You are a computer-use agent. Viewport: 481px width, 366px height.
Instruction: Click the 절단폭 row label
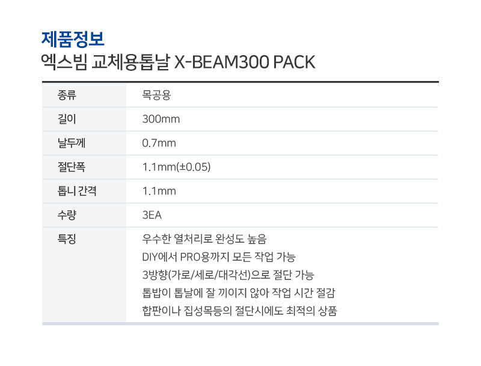pyautogui.click(x=72, y=167)
